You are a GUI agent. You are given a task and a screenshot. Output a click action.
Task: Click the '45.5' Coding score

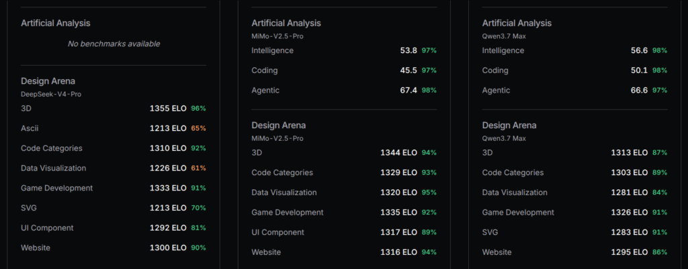[x=408, y=70]
